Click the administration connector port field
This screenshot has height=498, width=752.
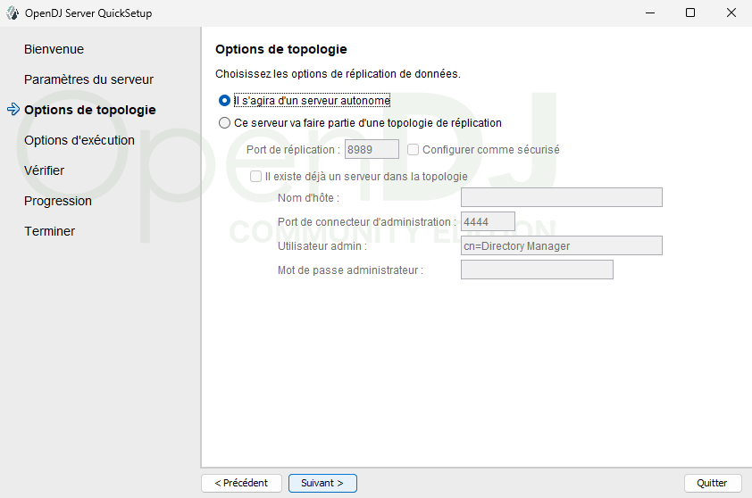click(x=488, y=221)
